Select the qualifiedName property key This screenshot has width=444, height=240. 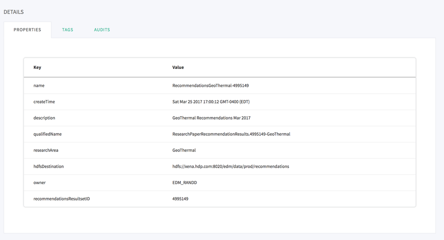click(48, 134)
